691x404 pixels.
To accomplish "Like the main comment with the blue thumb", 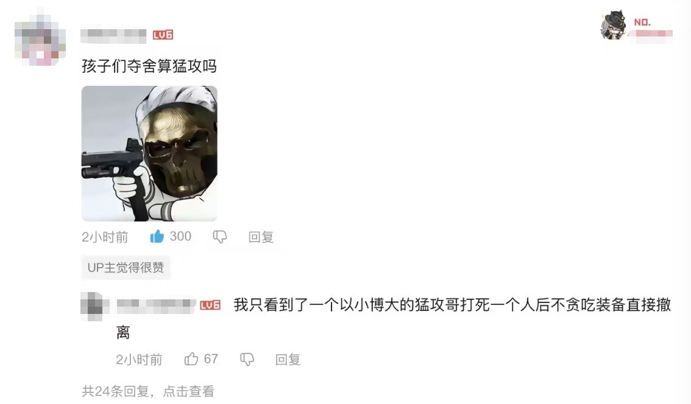I will point(157,236).
